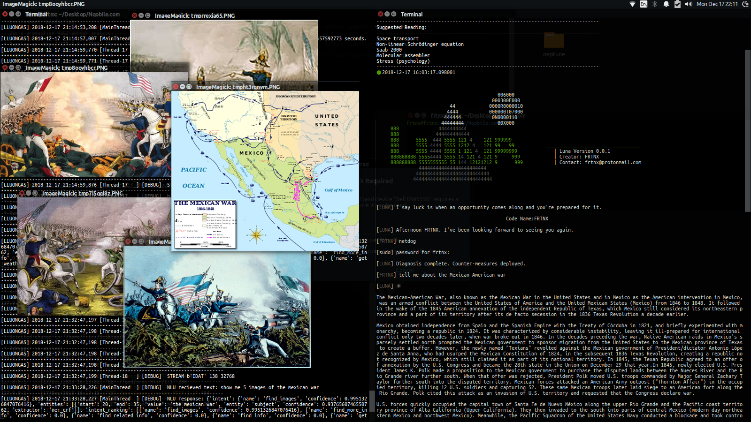
Task: Click the Bluetooth tray icon
Action: [655, 4]
